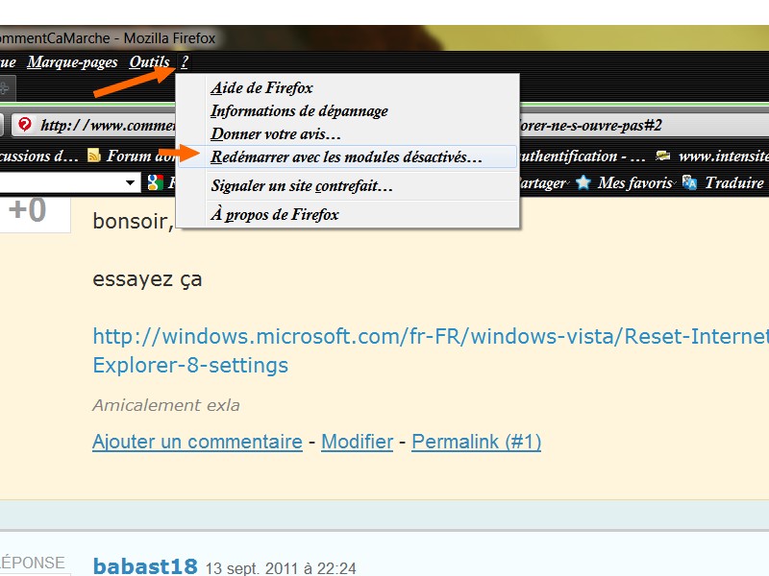Click the Traduire translate icon
This screenshot has height=576, width=769.
(689, 182)
